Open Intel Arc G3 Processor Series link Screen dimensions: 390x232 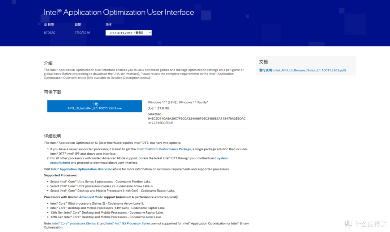pyautogui.click(x=128, y=224)
